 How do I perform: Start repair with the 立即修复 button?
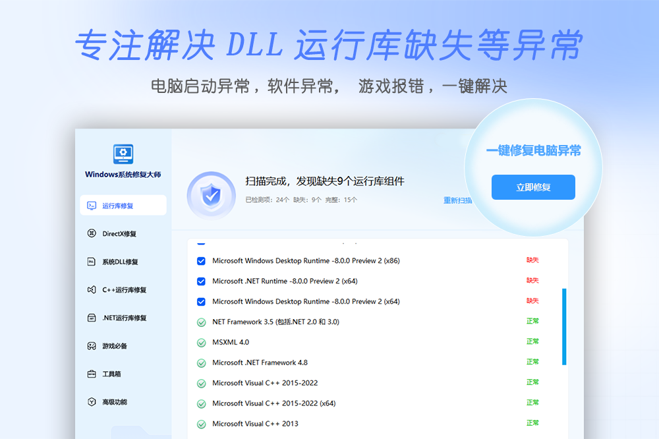533,187
